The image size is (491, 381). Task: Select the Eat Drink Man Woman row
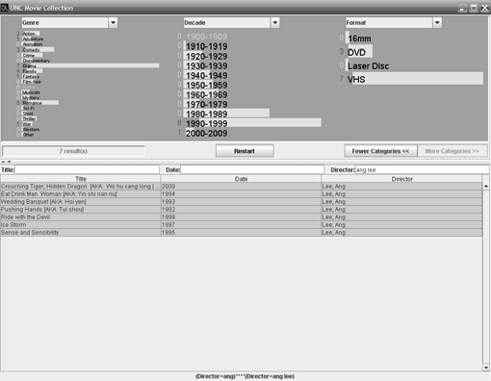[241, 194]
